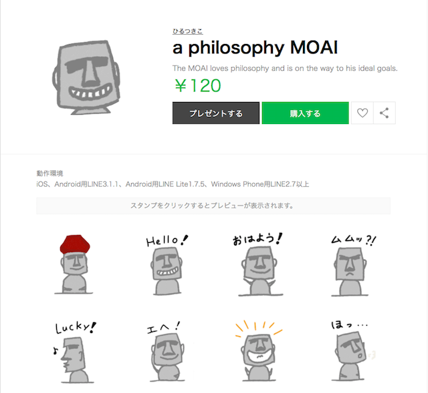Preview the ほっ... relieved Moai sticker
Screen dimensions: 428x393
pos(350,352)
